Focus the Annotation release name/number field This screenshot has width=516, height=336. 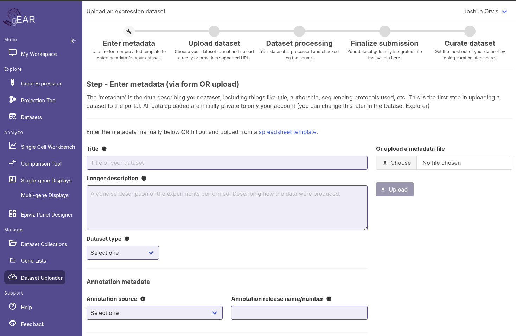(x=299, y=313)
